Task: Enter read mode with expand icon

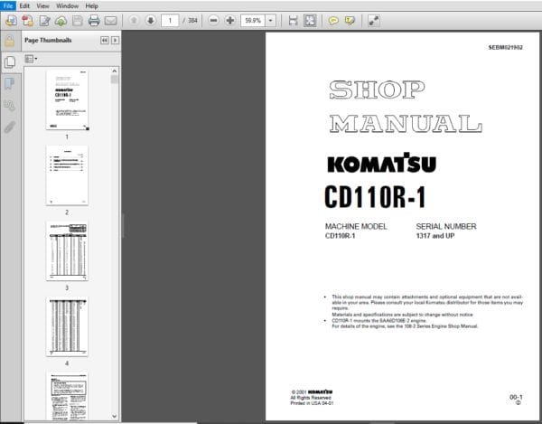Action: [374, 21]
